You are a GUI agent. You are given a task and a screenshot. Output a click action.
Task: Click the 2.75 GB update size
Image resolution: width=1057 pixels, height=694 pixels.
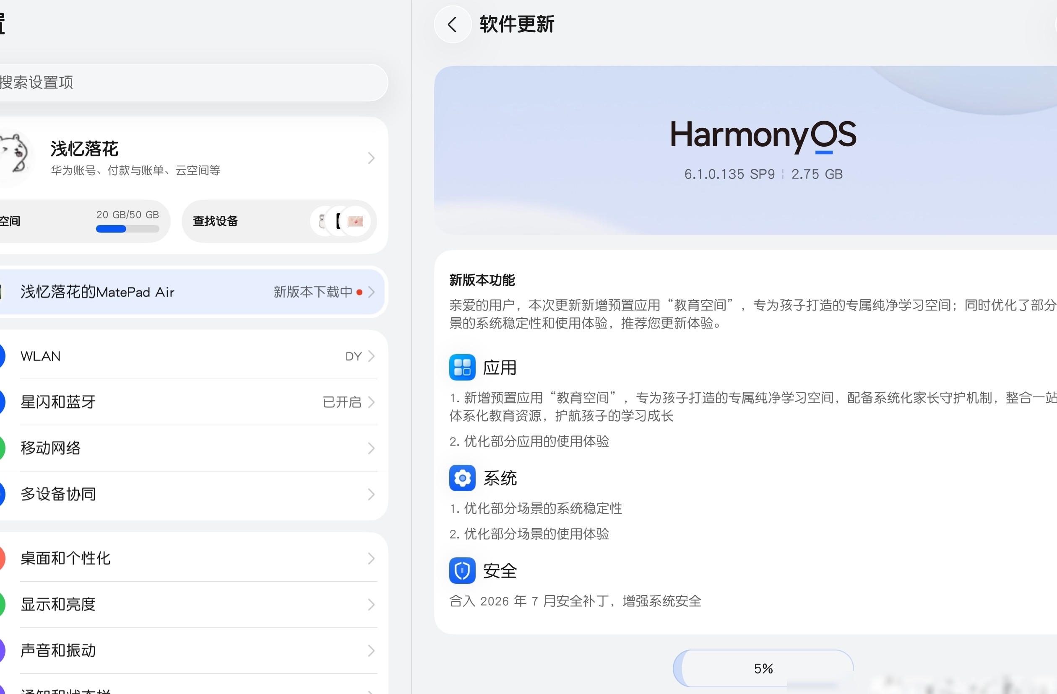click(x=817, y=174)
